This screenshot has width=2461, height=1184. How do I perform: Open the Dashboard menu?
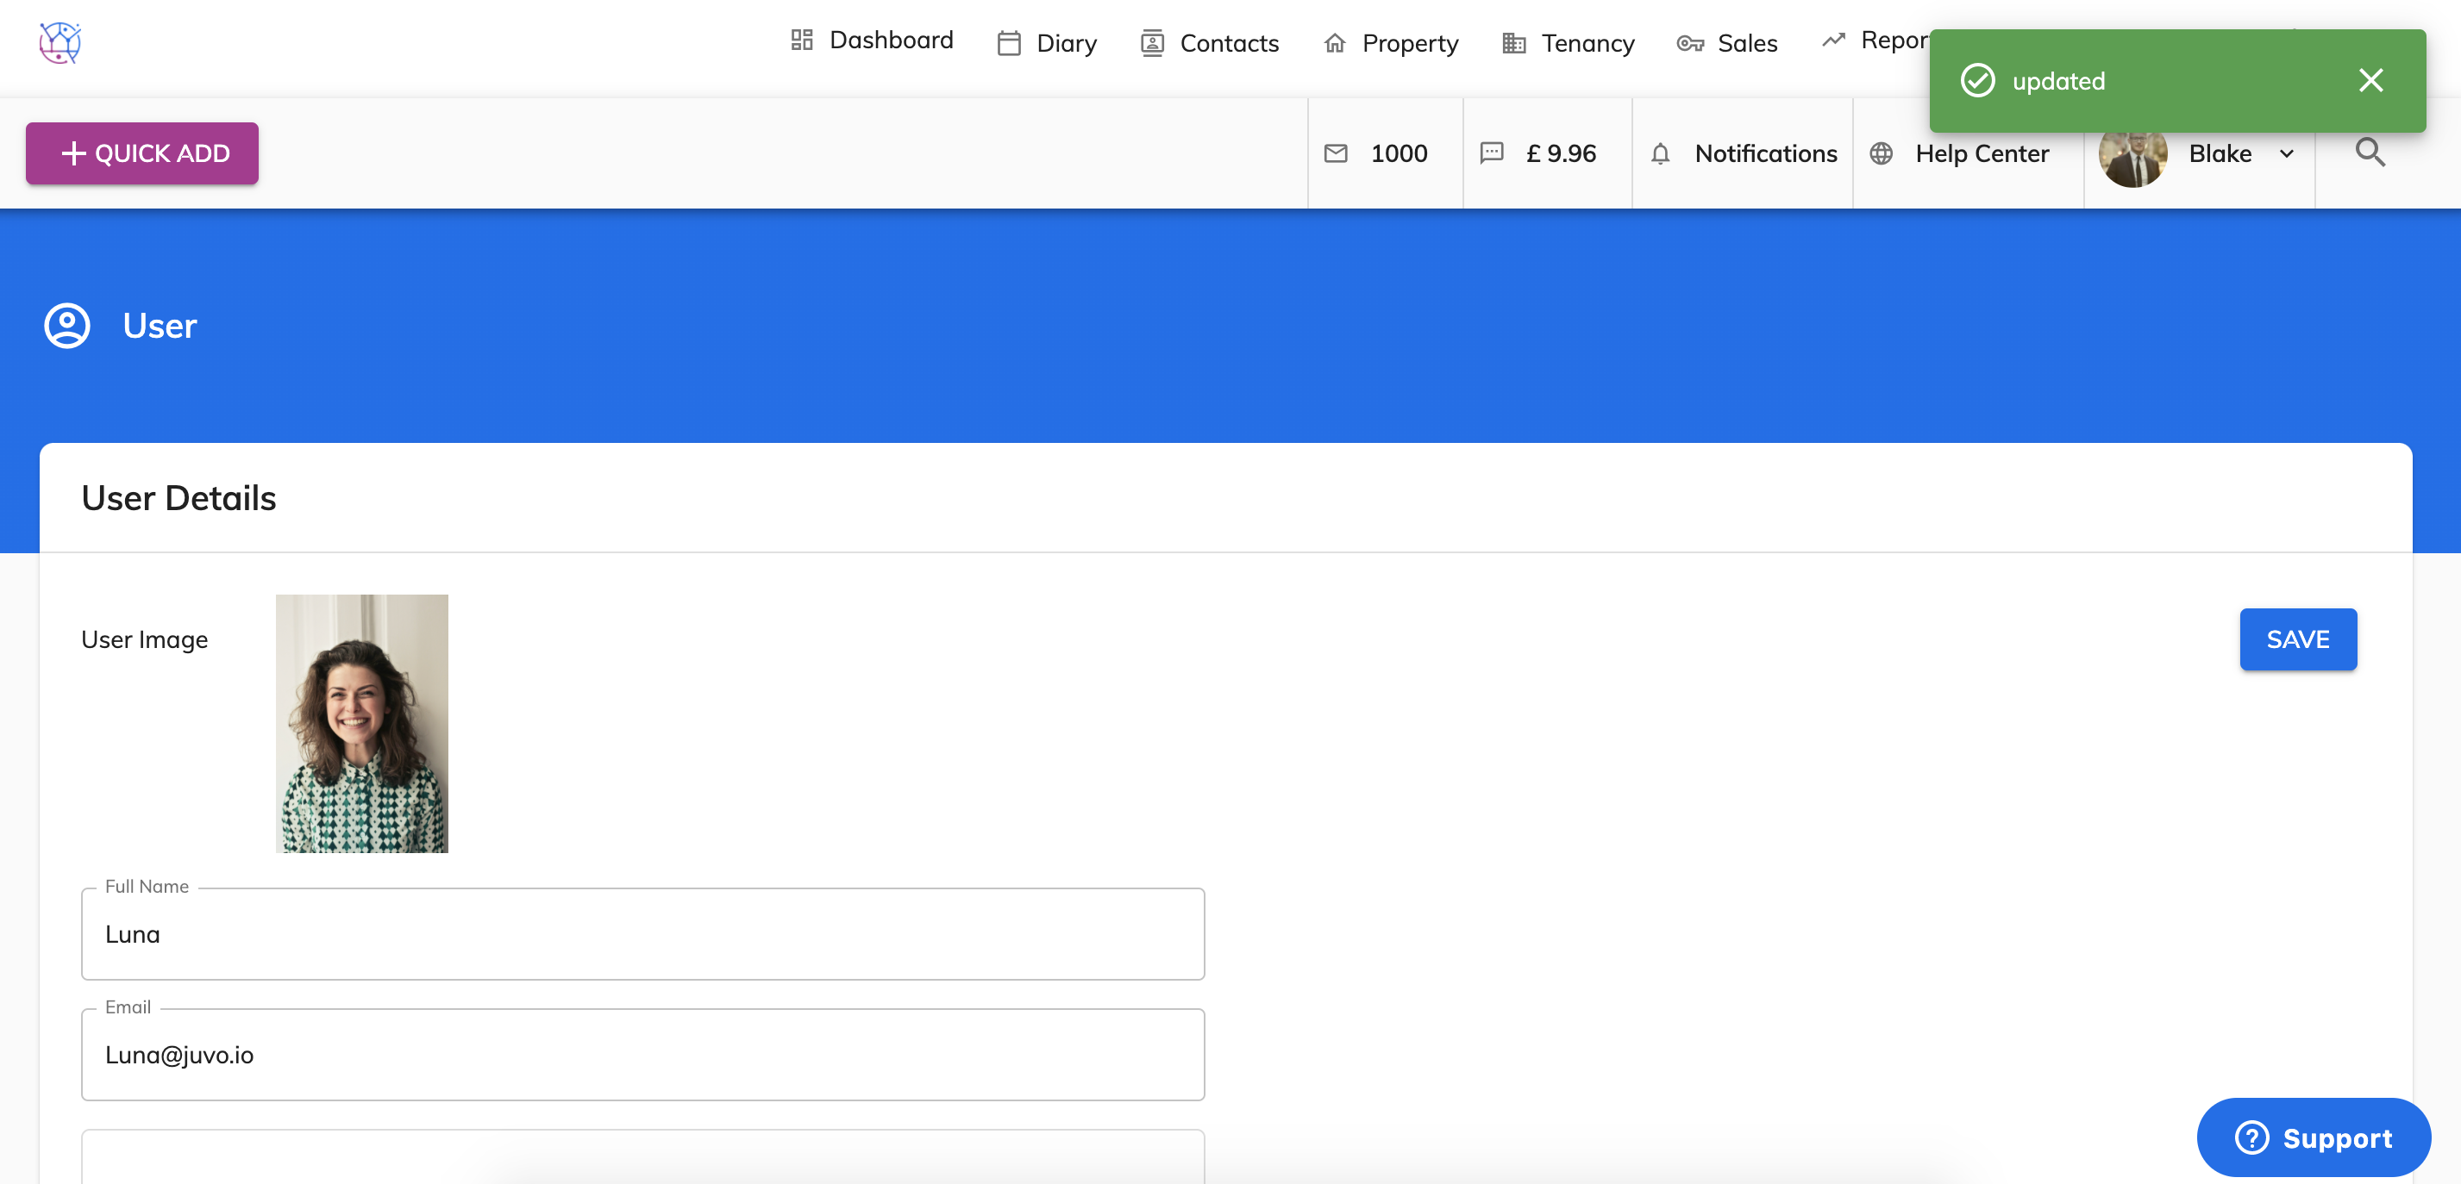[873, 41]
